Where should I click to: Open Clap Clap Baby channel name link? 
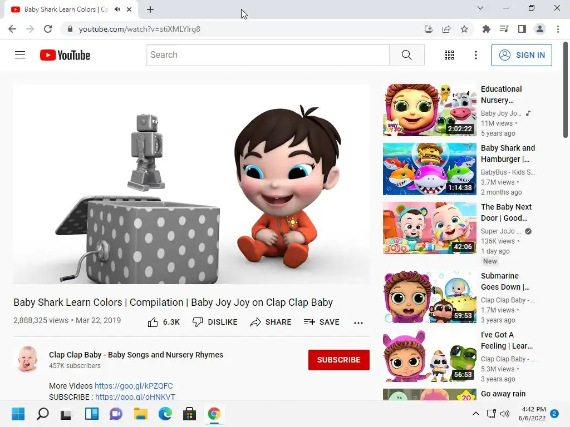click(x=136, y=355)
